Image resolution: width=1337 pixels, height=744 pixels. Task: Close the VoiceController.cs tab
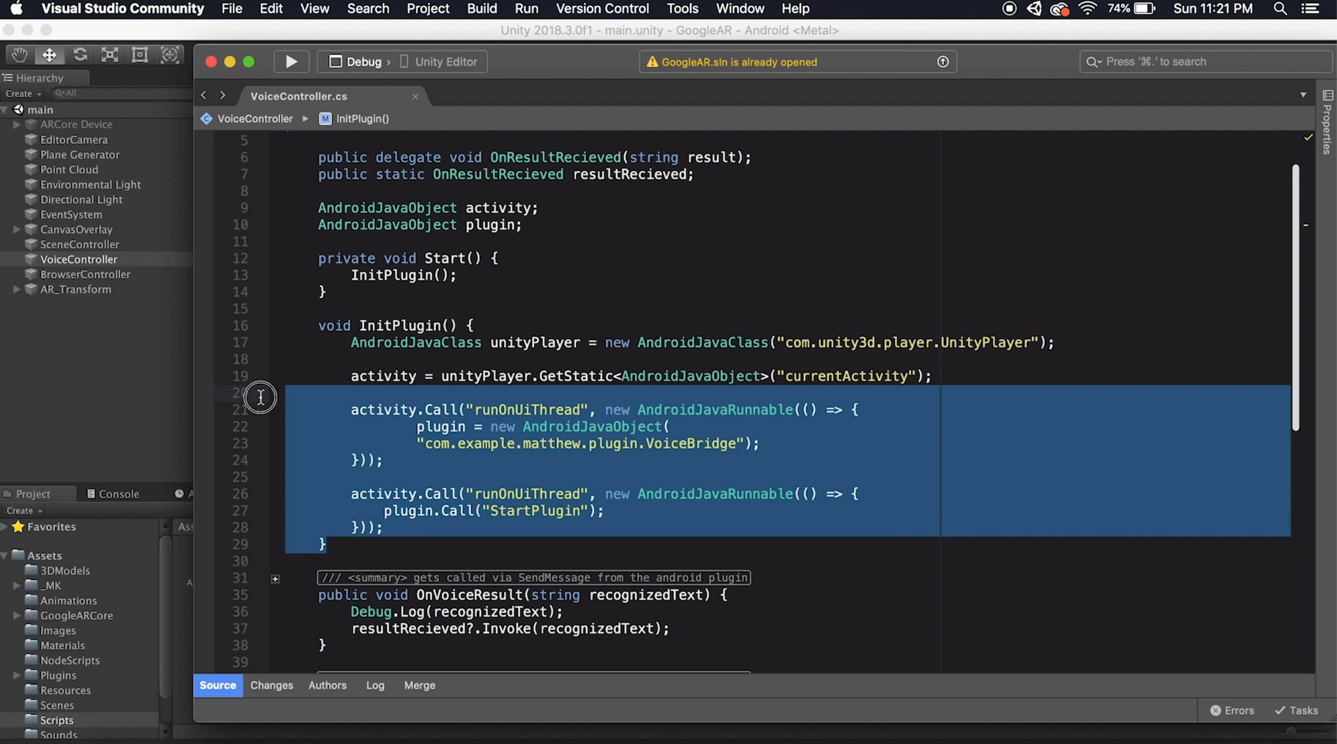pyautogui.click(x=415, y=96)
